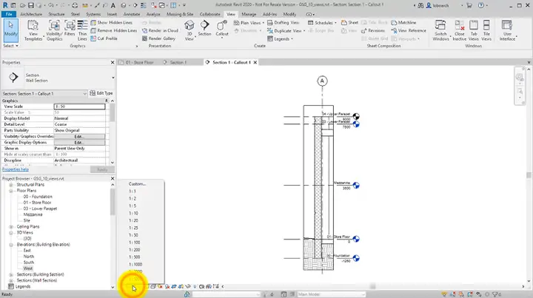Image resolution: width=533 pixels, height=298 pixels.
Task: Open Visibility/Graphics dialog from ribbon
Action: 54,30
